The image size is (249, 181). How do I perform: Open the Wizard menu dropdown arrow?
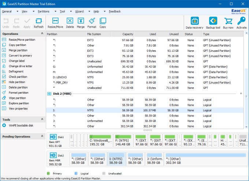click(x=89, y=11)
